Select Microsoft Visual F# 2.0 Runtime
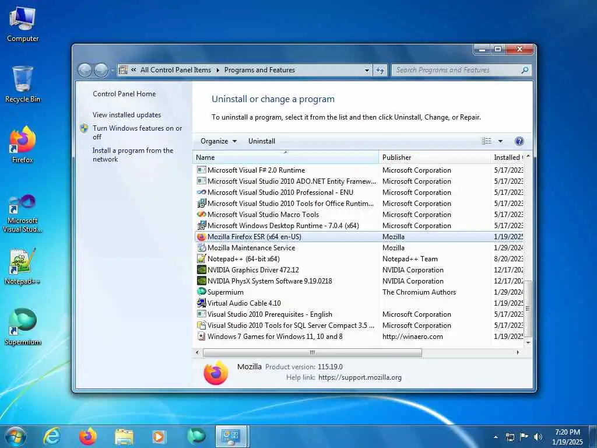 click(359, 170)
